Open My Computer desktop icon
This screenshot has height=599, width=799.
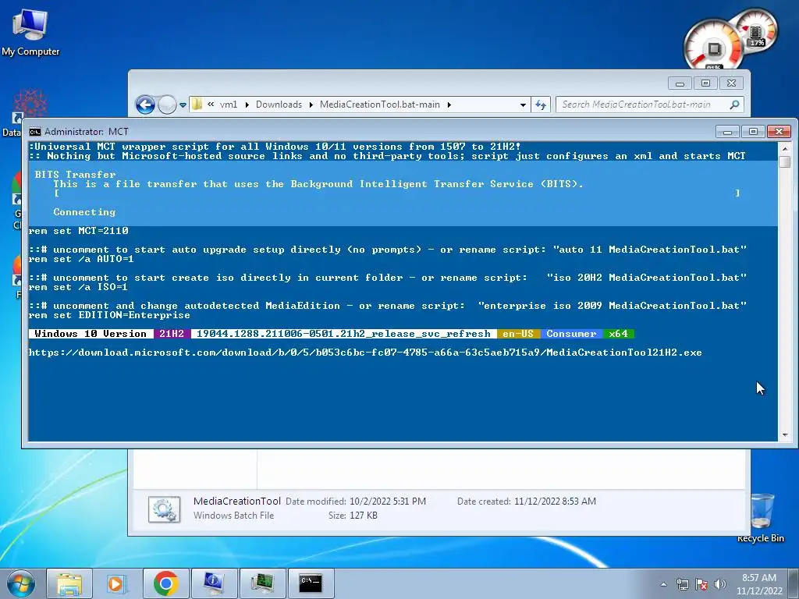pyautogui.click(x=30, y=32)
